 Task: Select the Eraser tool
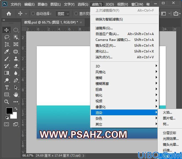16,66
